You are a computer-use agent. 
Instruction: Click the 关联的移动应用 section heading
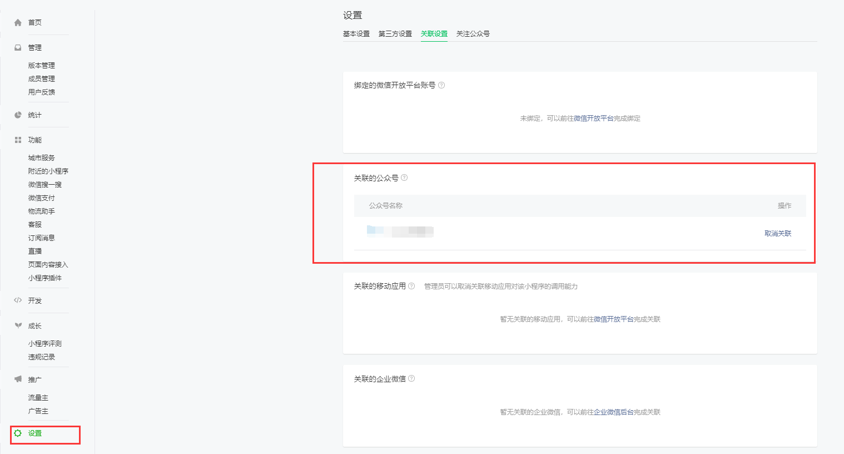[380, 286]
